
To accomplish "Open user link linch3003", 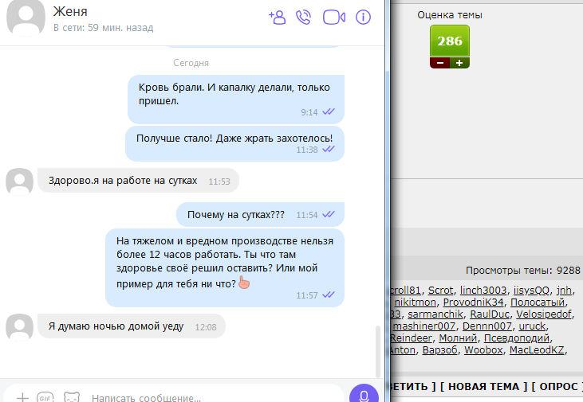I will pyautogui.click(x=483, y=291).
